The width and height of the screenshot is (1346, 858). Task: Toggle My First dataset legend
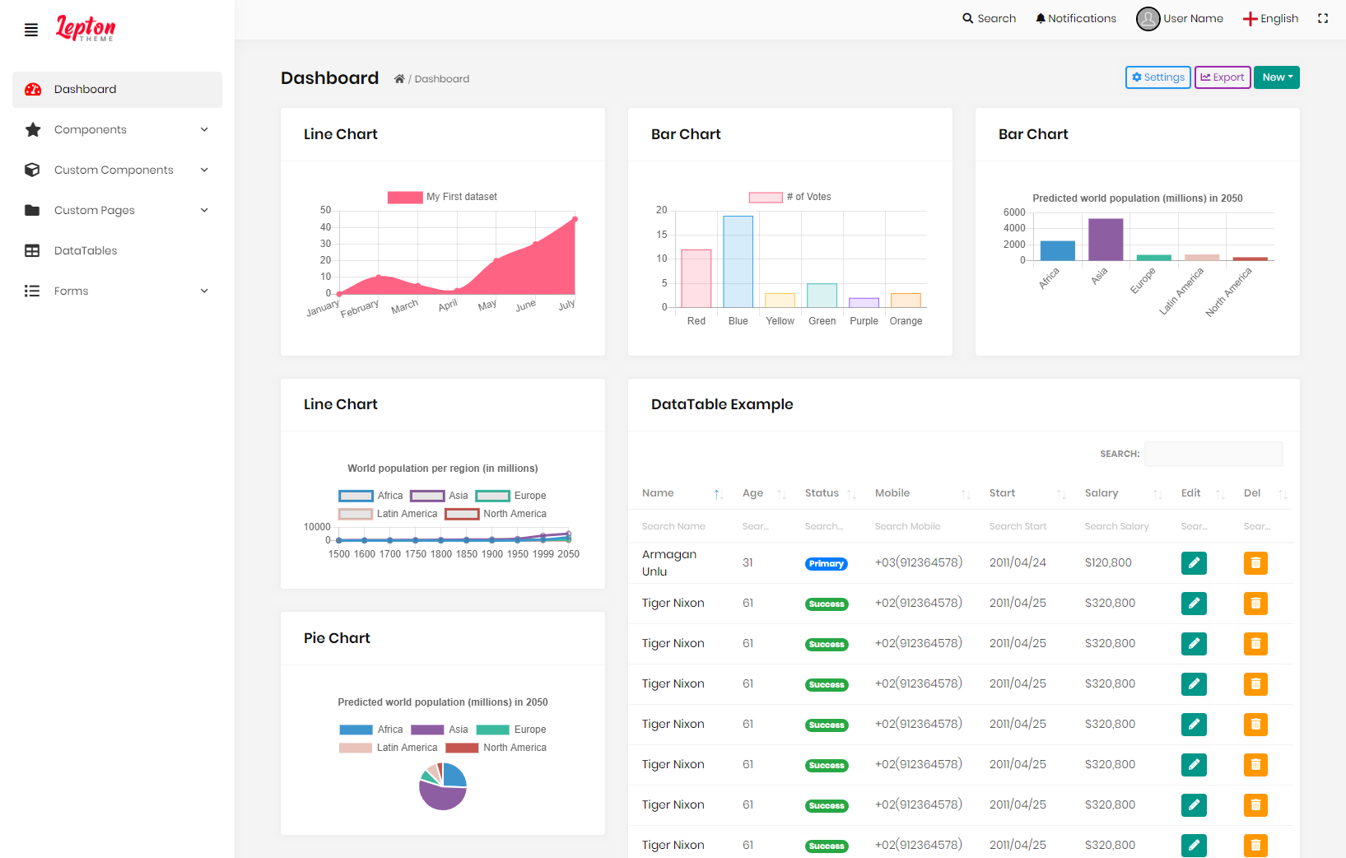point(443,197)
